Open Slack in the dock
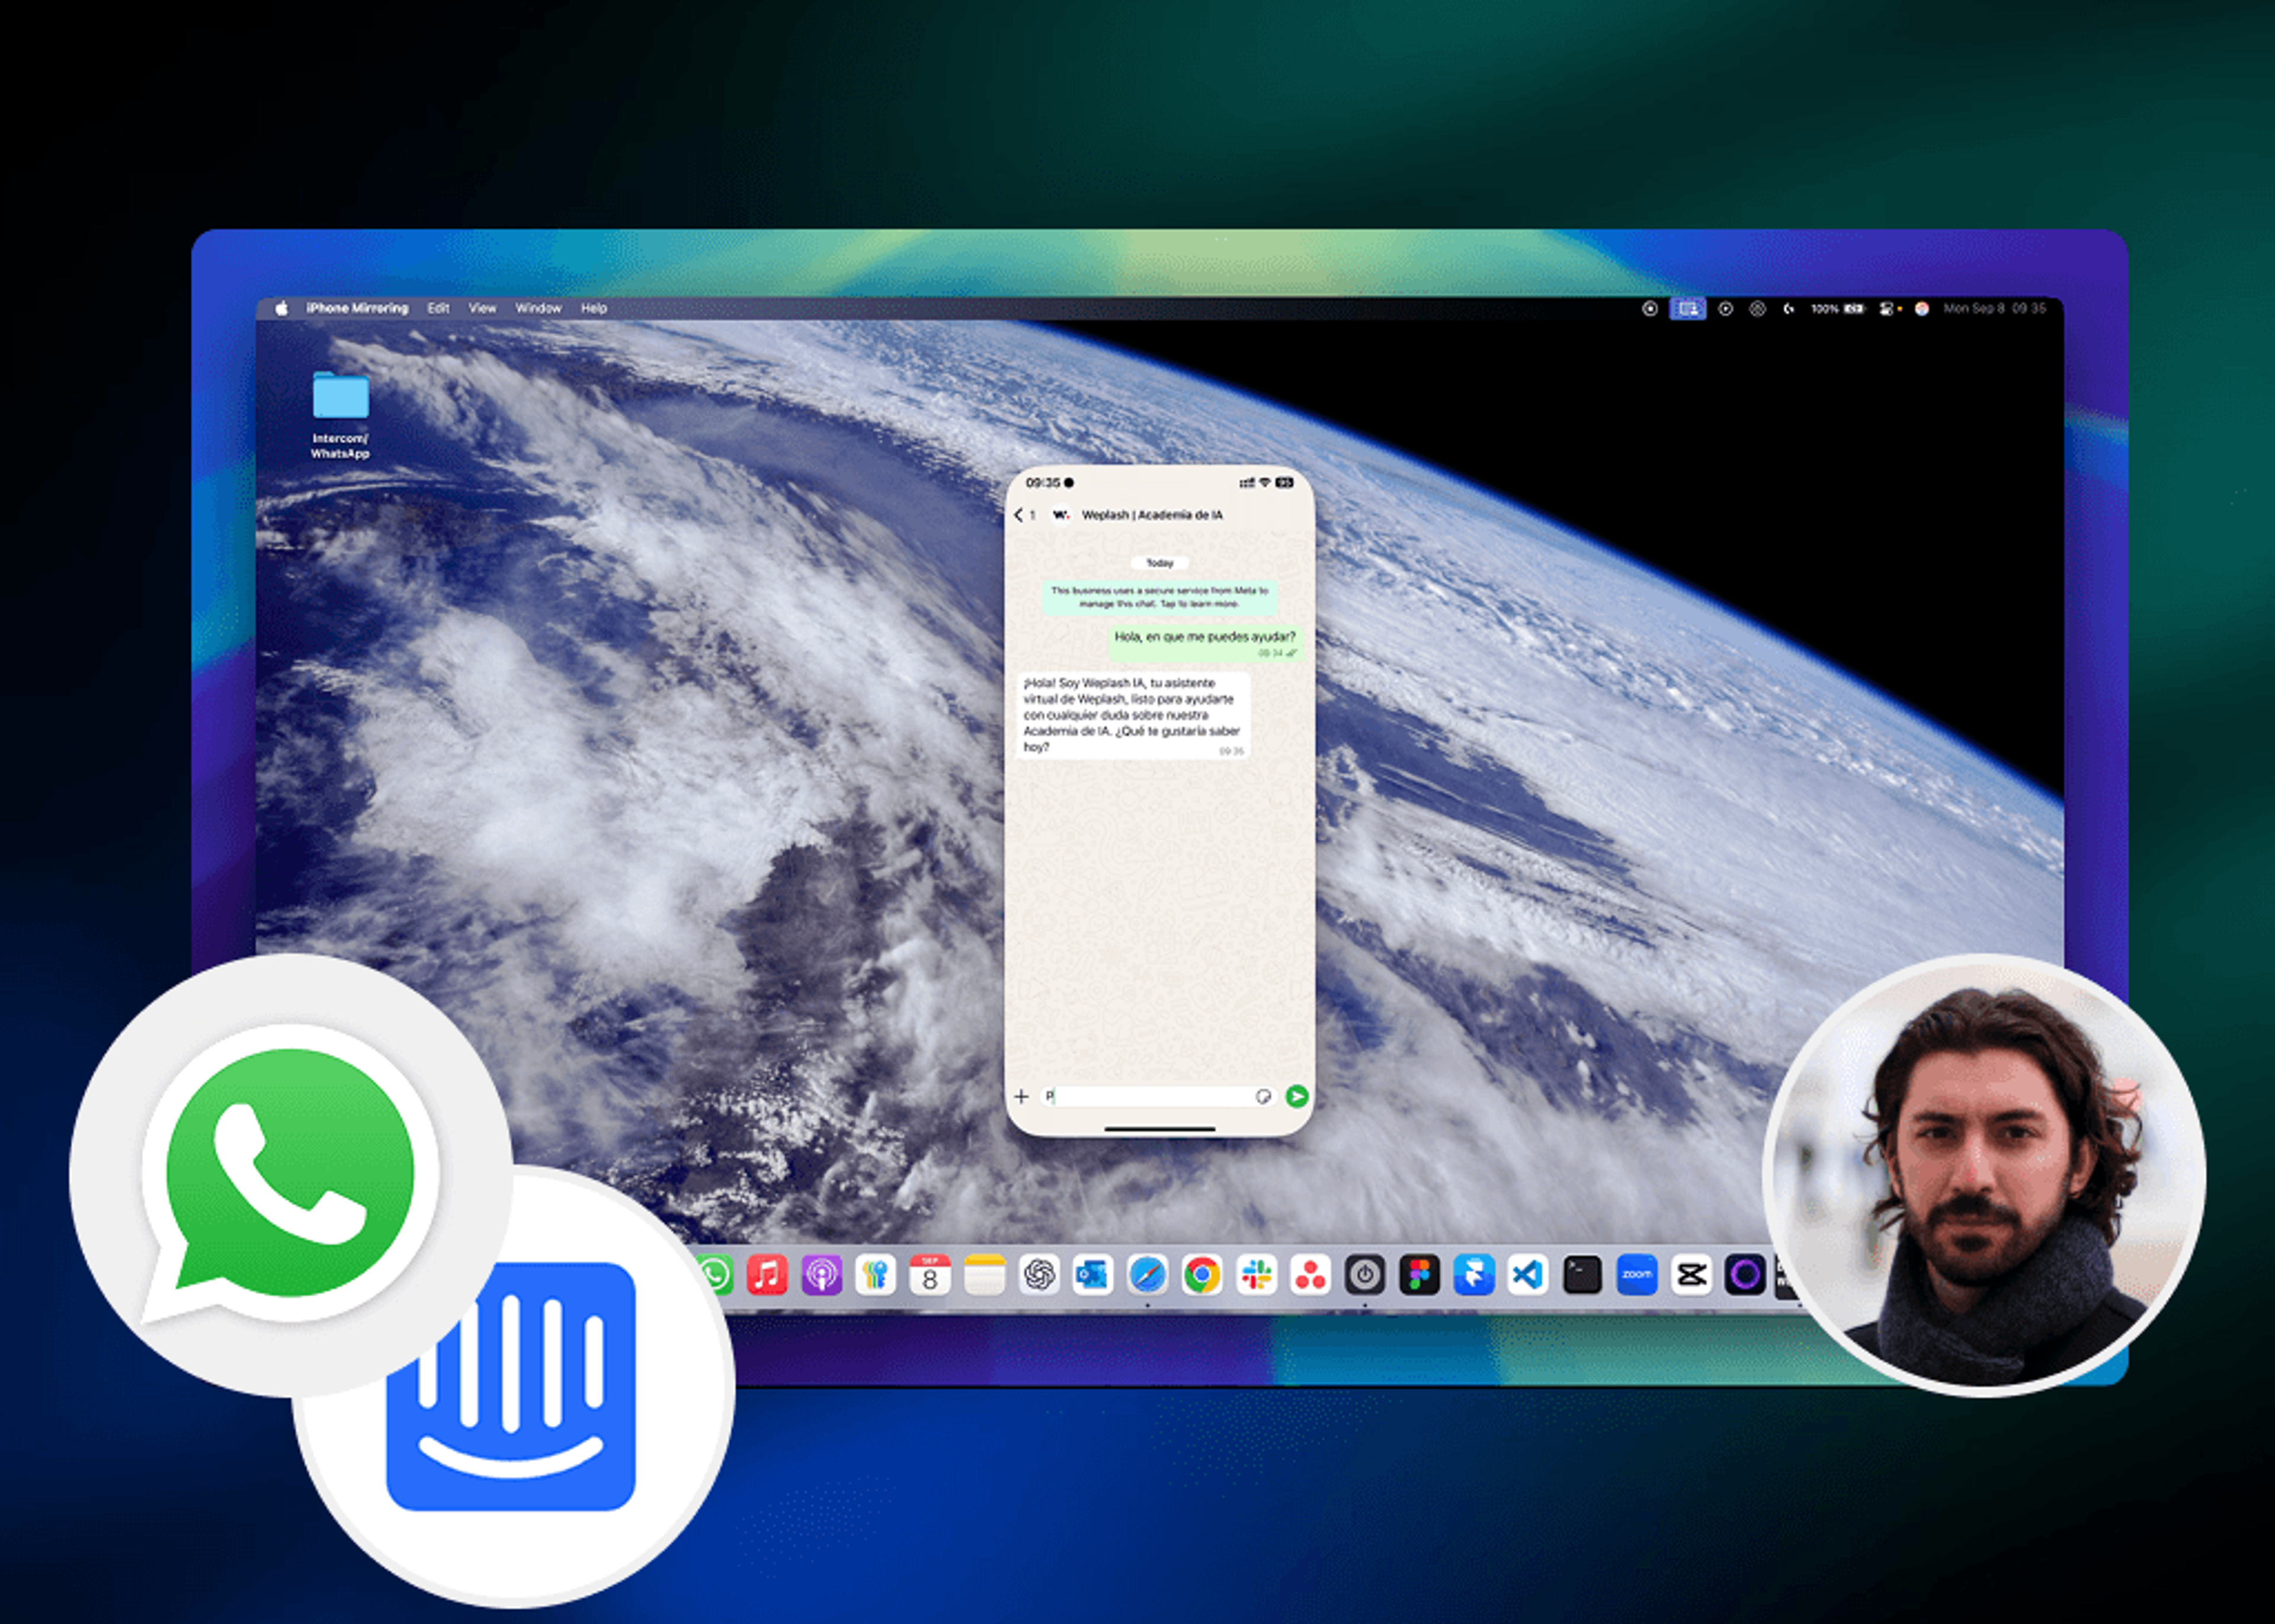2275x1624 pixels. coord(1256,1275)
